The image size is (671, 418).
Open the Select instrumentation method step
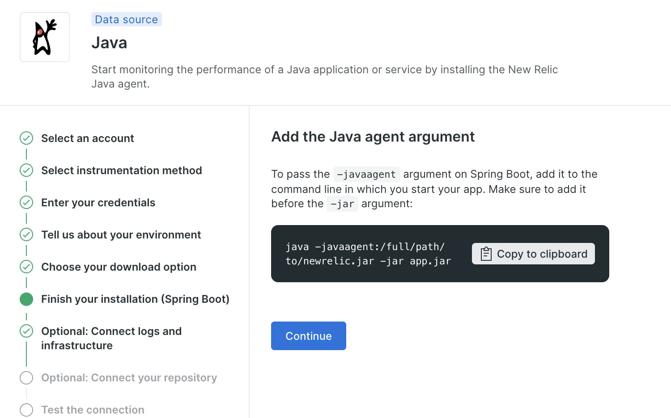tap(122, 171)
